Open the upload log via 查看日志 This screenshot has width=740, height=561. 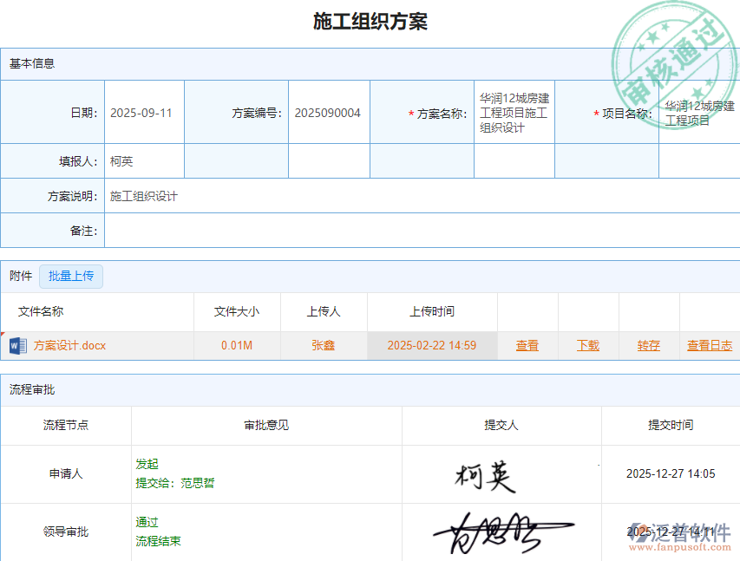[709, 345]
